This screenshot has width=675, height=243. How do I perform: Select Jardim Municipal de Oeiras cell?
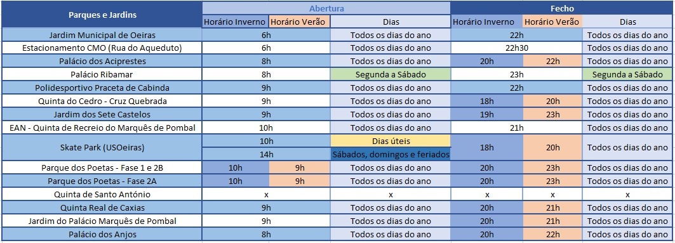tap(102, 35)
